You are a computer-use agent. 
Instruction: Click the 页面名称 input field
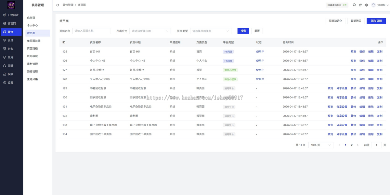pos(91,31)
